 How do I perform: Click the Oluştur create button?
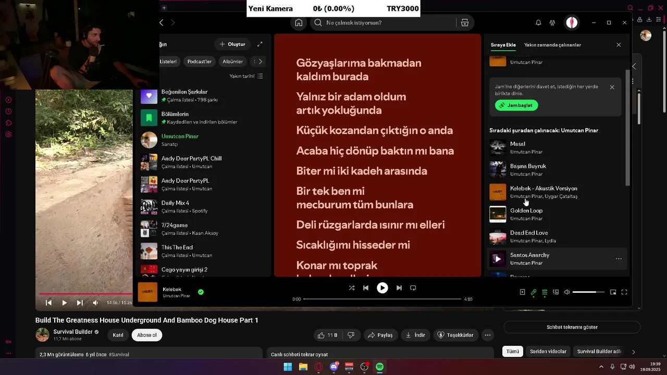(x=232, y=44)
